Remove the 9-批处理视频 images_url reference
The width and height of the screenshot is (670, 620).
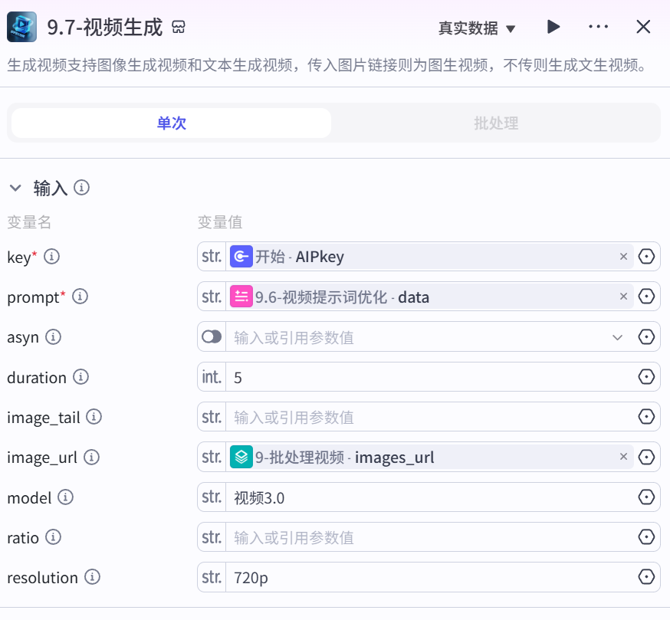click(623, 457)
